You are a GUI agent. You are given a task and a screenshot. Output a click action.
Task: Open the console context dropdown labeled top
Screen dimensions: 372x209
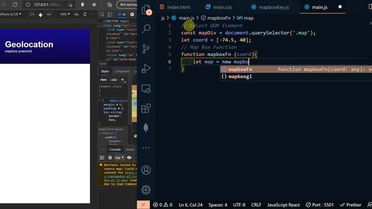119,157
